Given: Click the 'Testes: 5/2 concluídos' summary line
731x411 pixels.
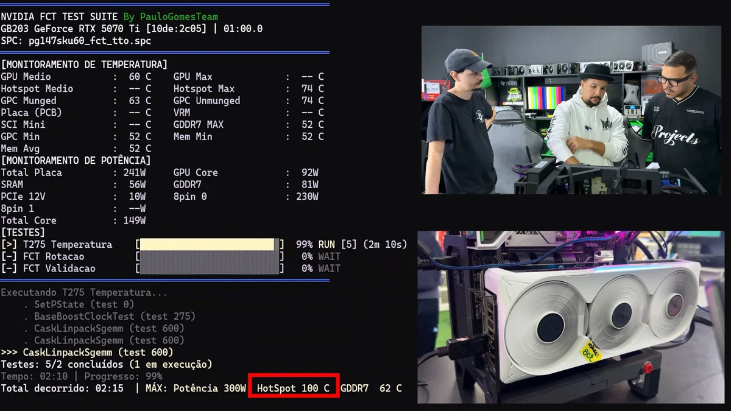Looking at the screenshot, I should 107,364.
